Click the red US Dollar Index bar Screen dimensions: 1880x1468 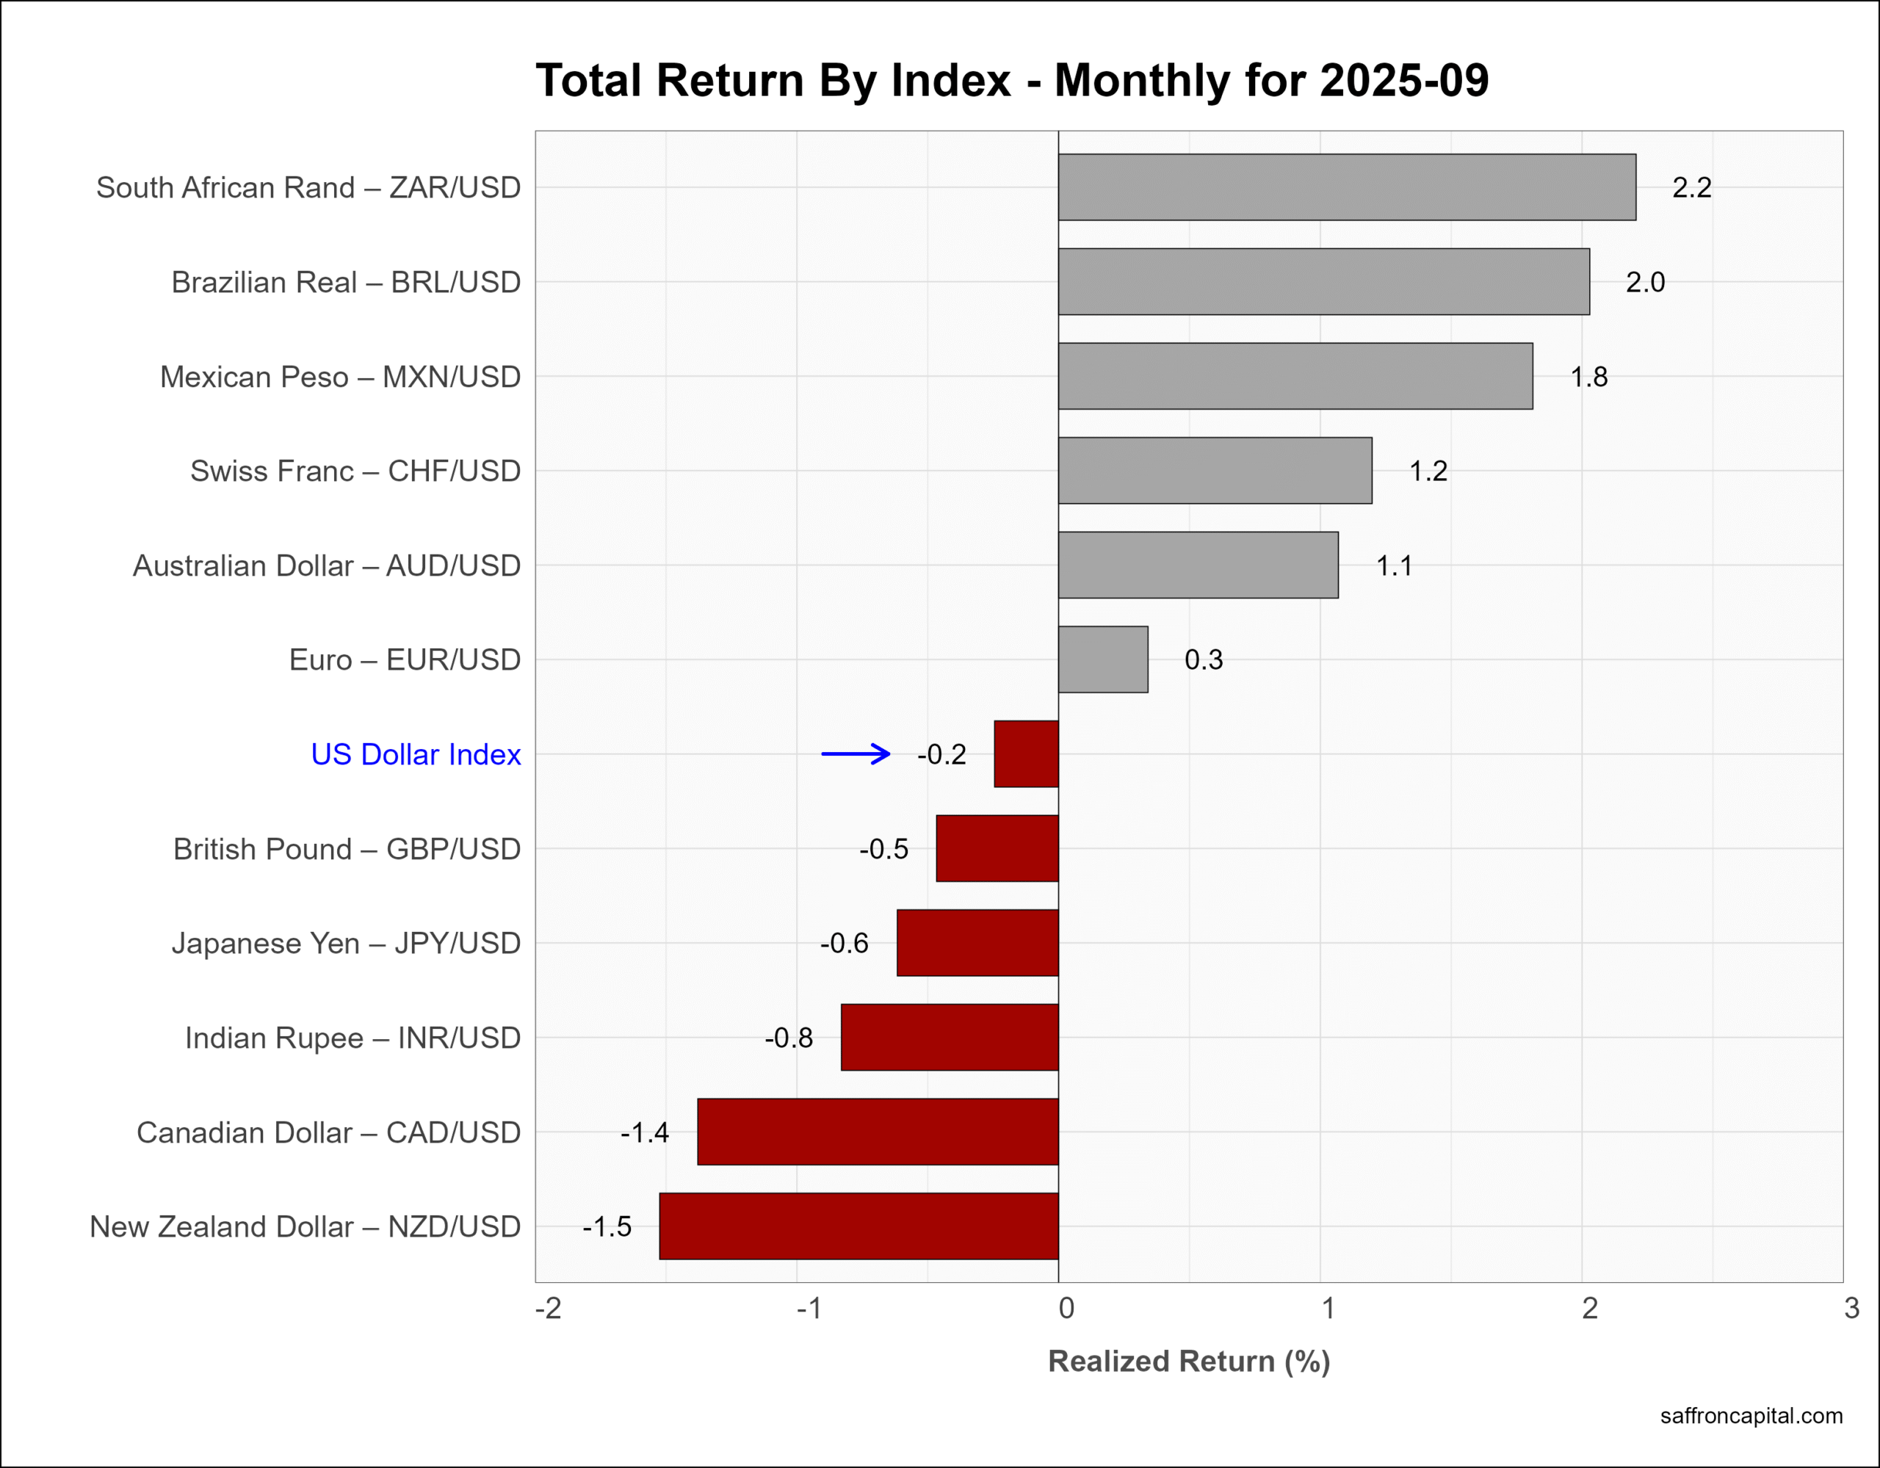click(x=1026, y=754)
